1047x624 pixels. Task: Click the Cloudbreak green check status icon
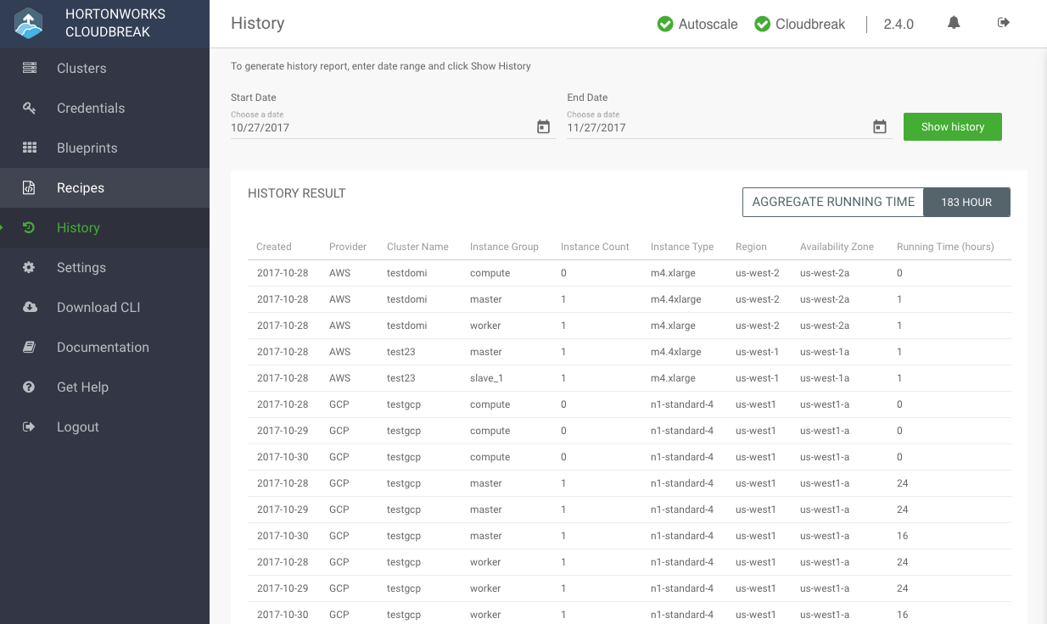(x=763, y=24)
